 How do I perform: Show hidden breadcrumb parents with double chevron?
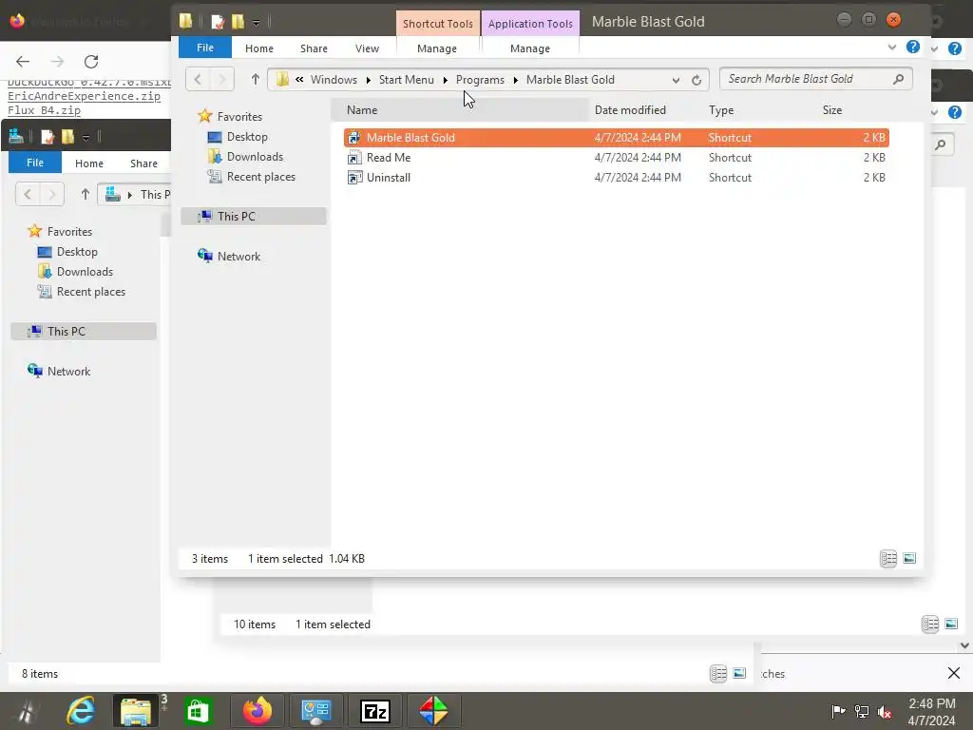tap(299, 80)
